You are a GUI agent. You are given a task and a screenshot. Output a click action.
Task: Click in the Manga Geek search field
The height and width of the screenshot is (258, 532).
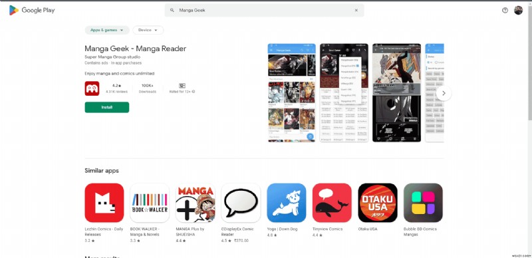264,10
